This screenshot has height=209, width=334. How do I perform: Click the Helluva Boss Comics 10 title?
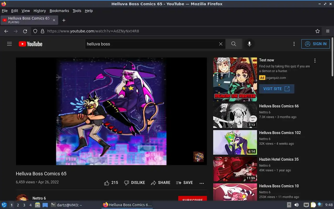point(279,186)
